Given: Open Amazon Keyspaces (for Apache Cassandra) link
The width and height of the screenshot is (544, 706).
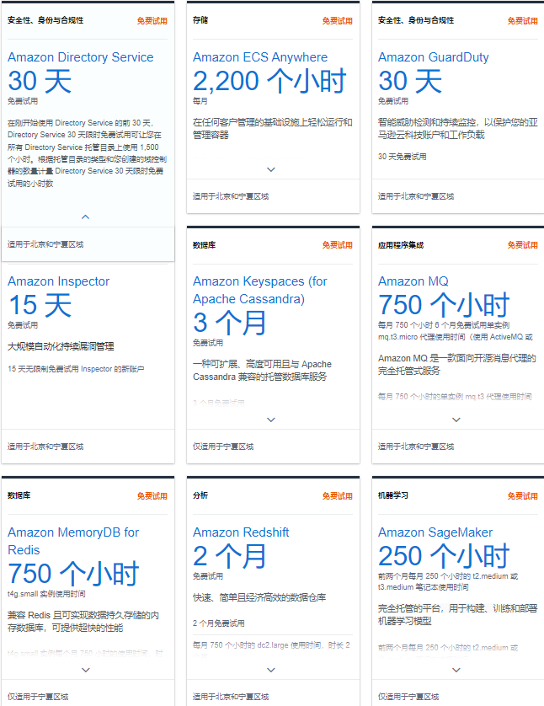Looking at the screenshot, I should click(x=259, y=290).
